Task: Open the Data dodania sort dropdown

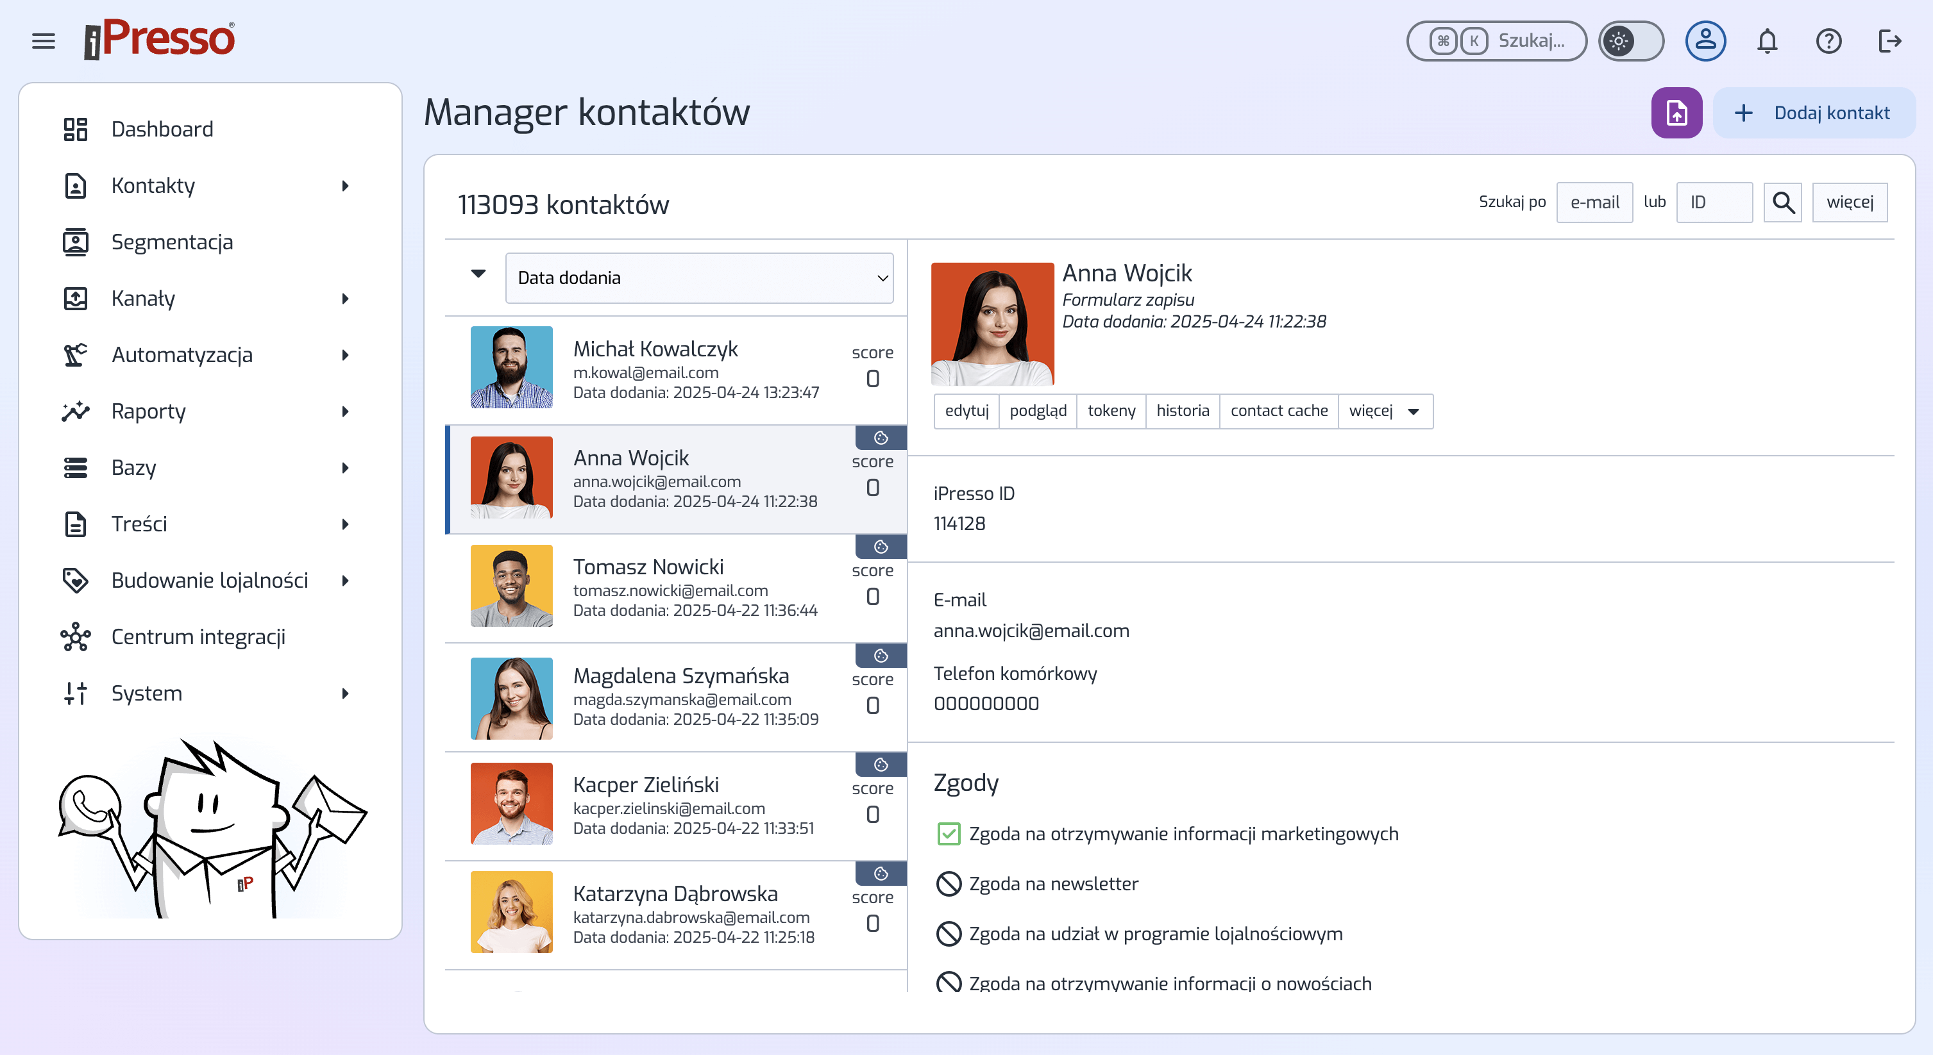Action: pos(698,278)
